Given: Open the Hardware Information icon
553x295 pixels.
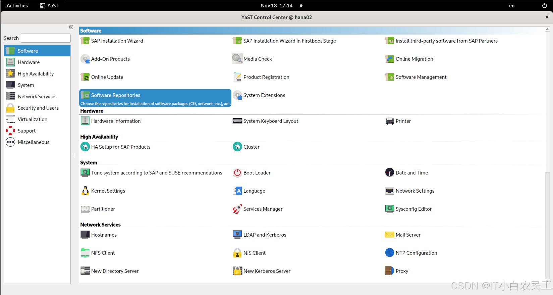Looking at the screenshot, I should [x=85, y=121].
